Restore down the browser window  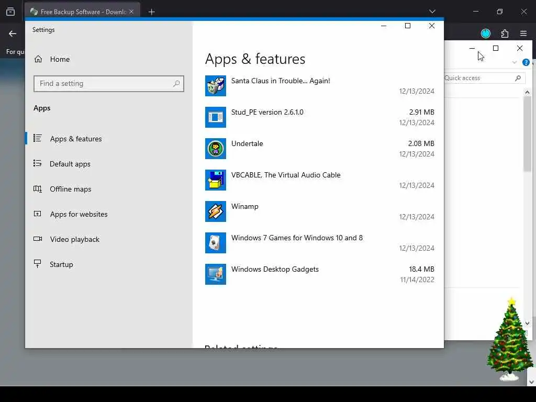[x=500, y=12]
